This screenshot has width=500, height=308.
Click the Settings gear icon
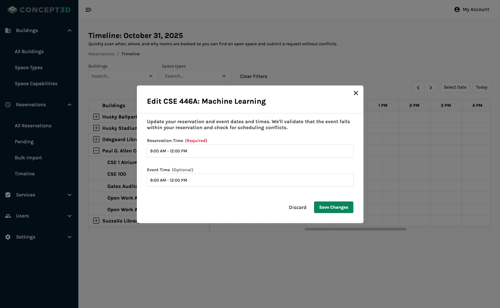coord(8,237)
